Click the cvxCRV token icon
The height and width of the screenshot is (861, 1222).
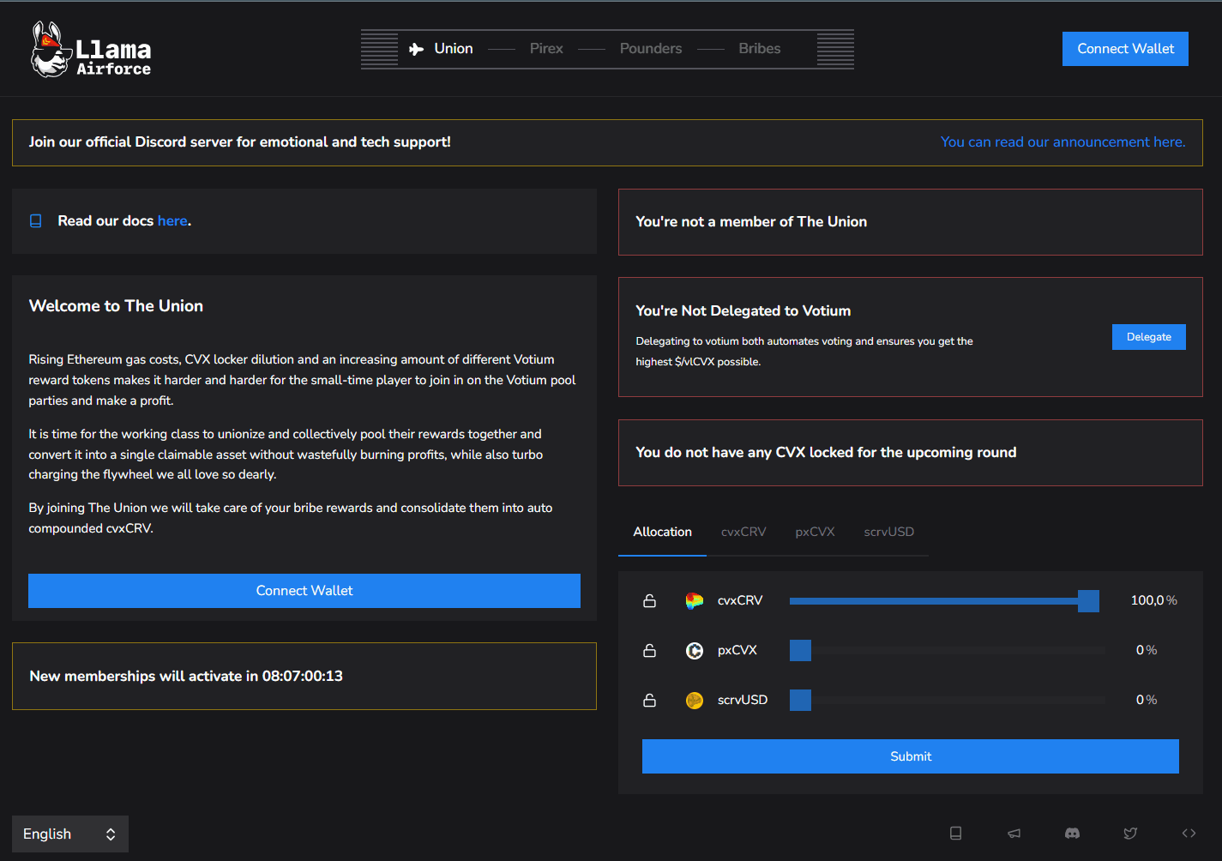pos(695,601)
